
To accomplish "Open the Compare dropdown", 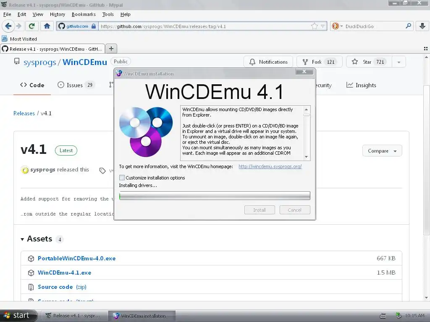I will coord(382,151).
